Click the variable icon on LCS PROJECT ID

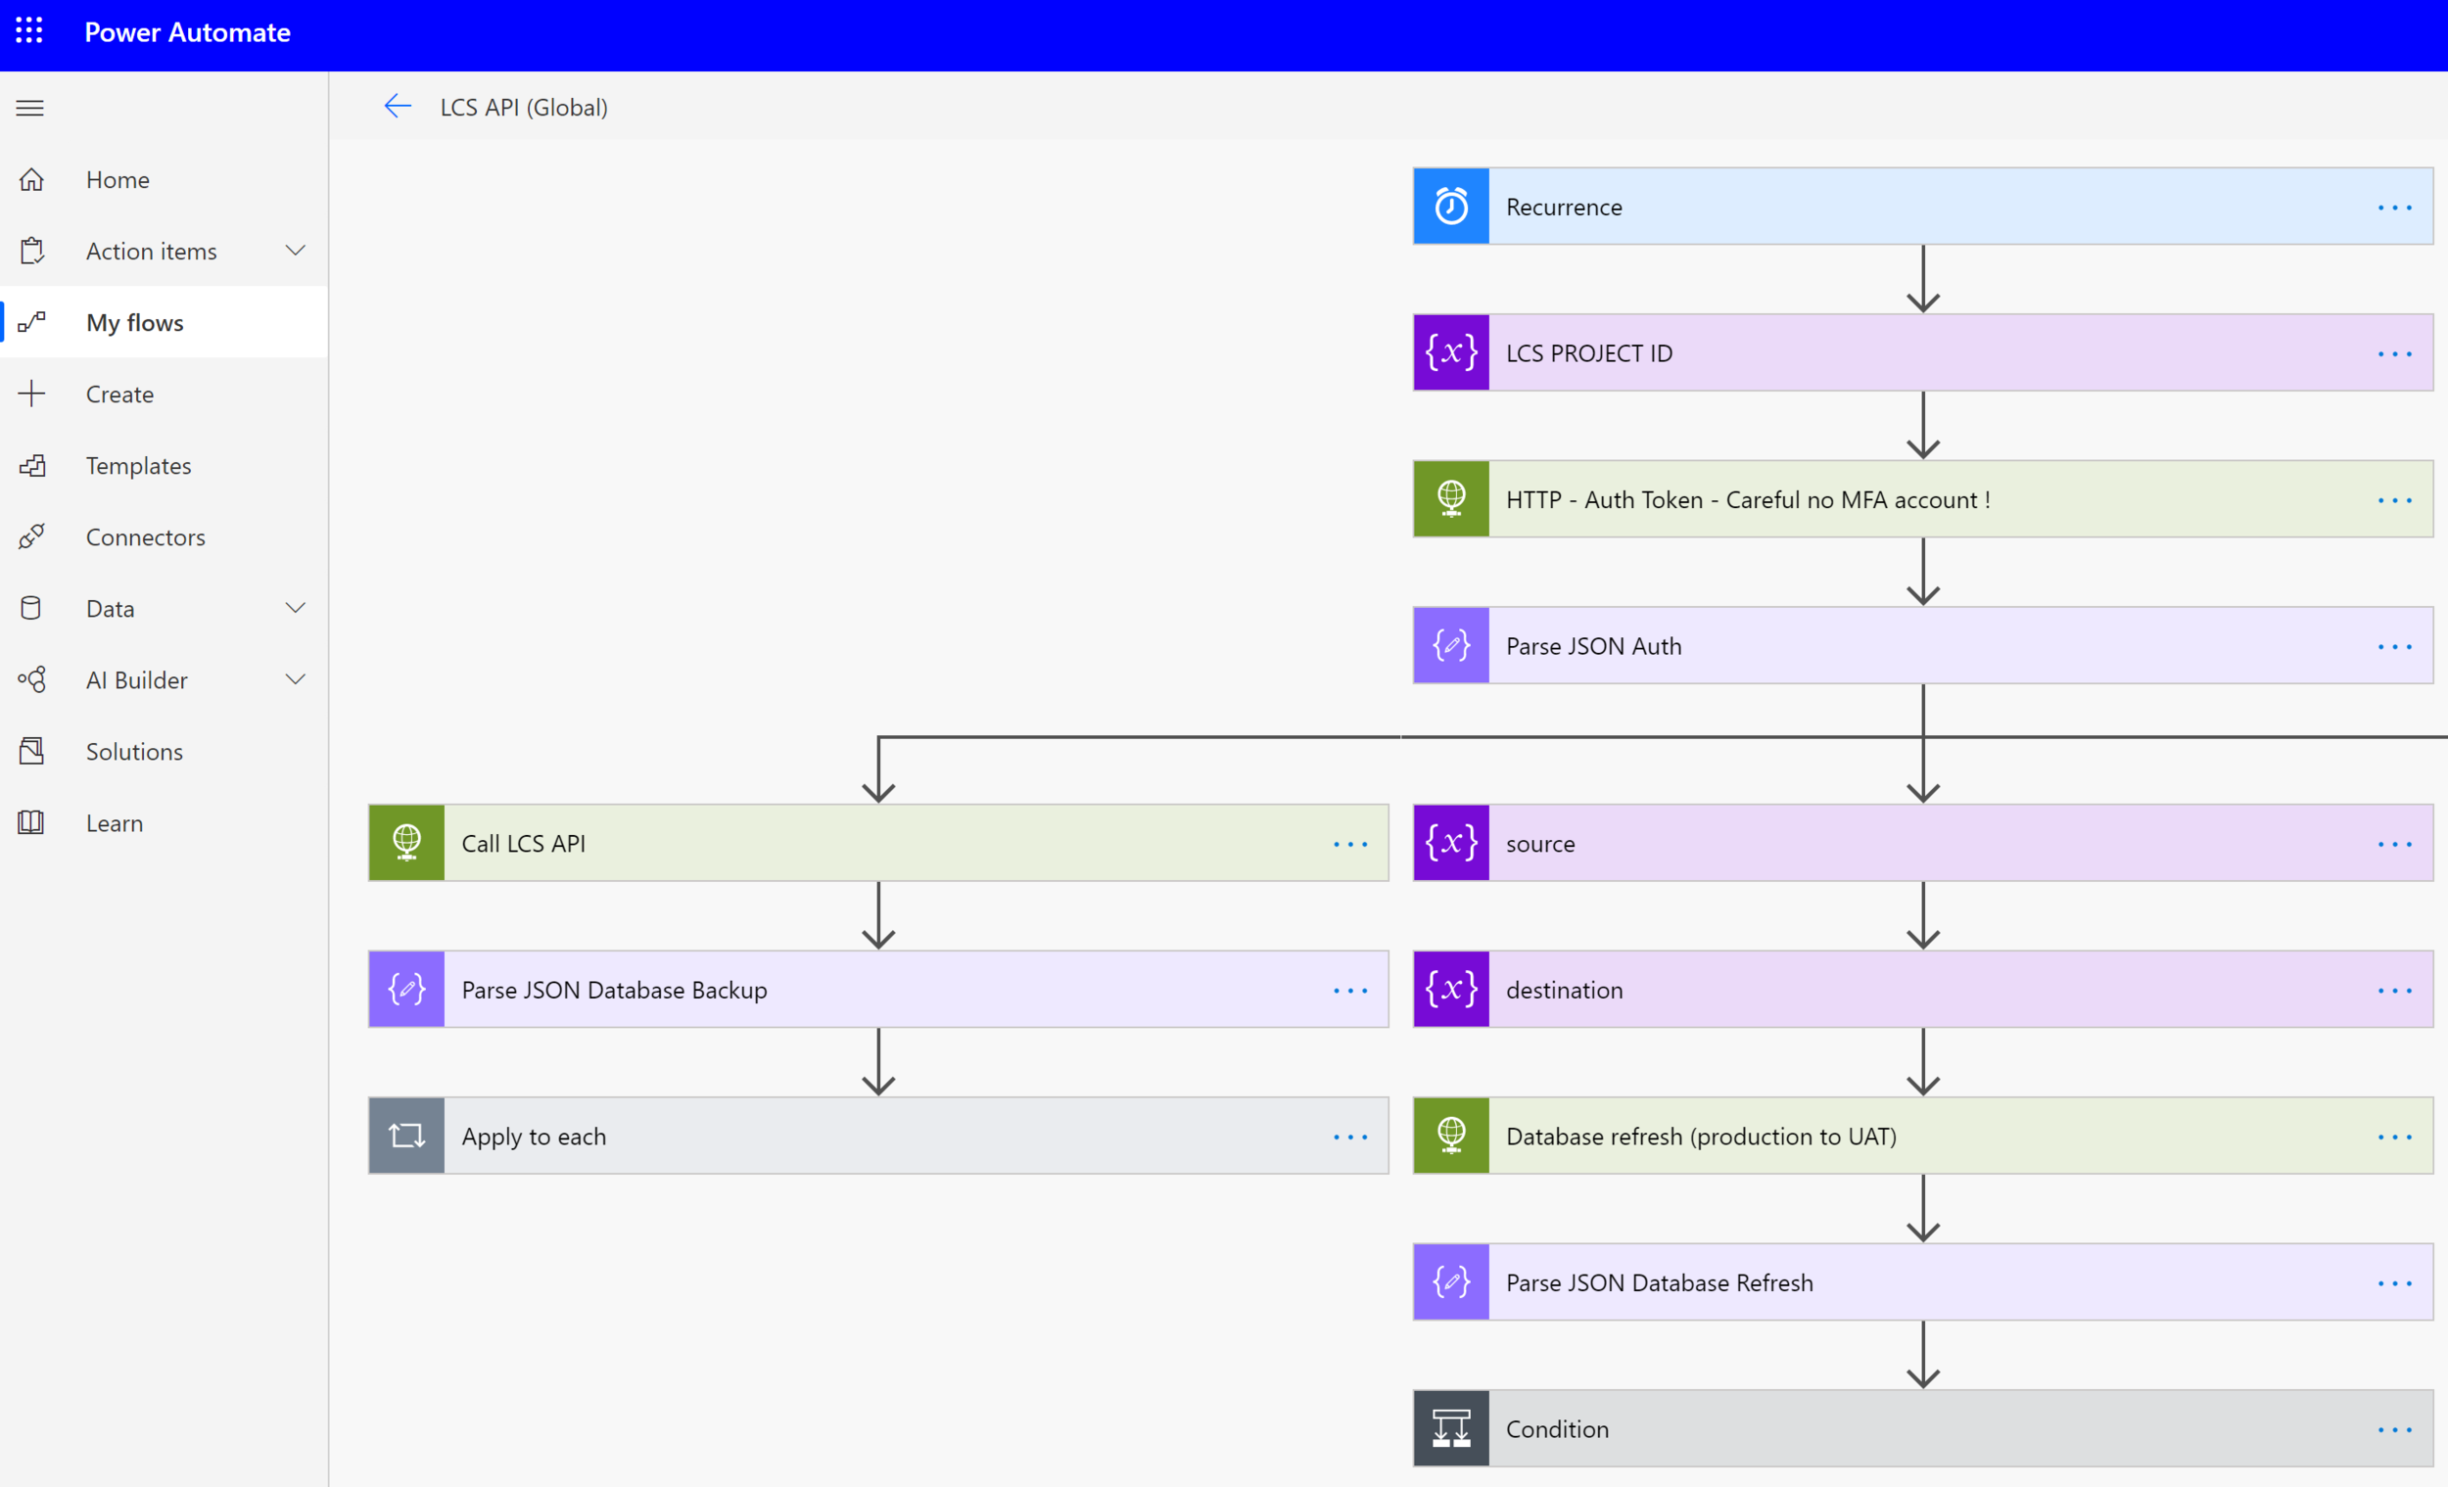click(x=1450, y=352)
